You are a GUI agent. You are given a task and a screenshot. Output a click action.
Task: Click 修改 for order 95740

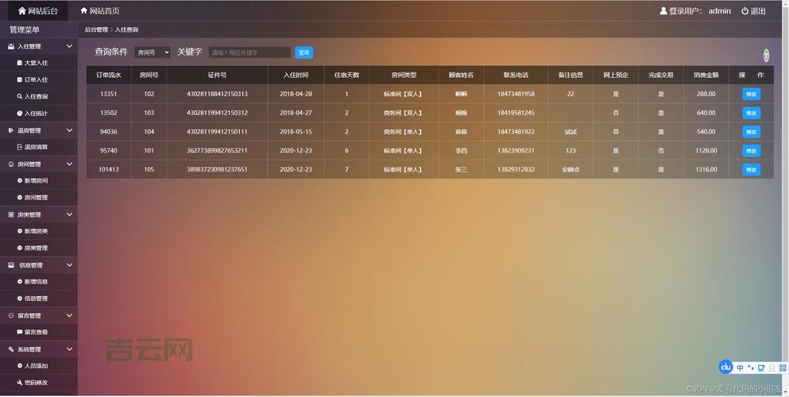752,151
